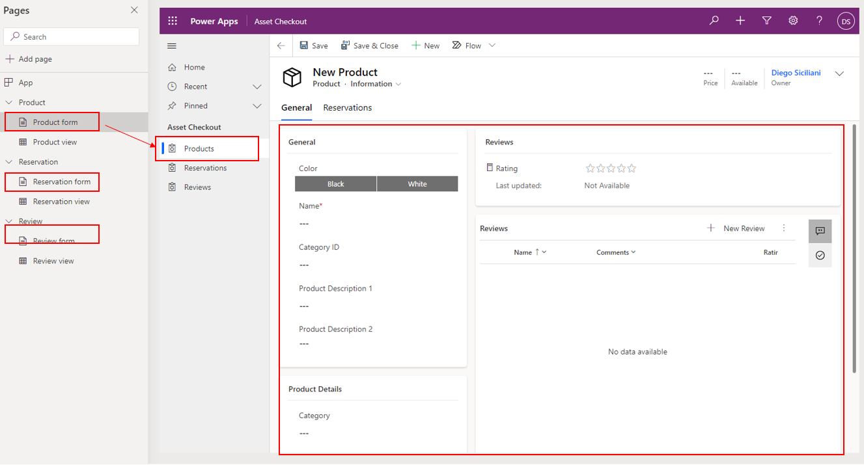The image size is (864, 465).
Task: Switch to the Reservations tab of New Product
Action: [347, 107]
